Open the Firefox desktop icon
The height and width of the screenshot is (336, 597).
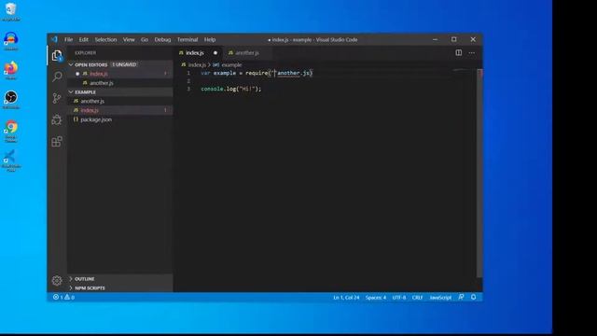coord(10,71)
